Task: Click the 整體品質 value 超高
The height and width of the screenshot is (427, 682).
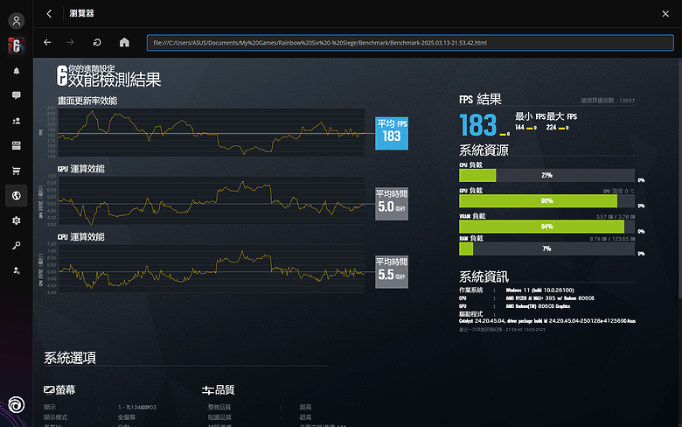Action: (x=305, y=408)
